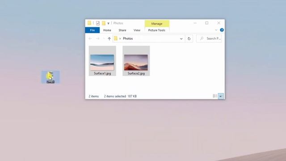The height and width of the screenshot is (161, 286).
Task: Open the View ribbon tab
Action: [137, 30]
